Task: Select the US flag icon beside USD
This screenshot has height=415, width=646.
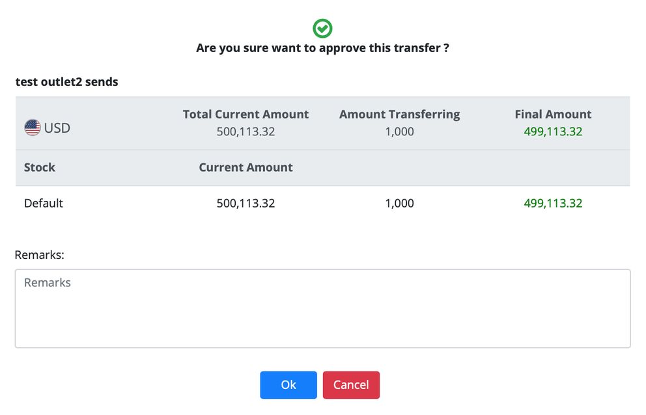Action: coord(32,127)
